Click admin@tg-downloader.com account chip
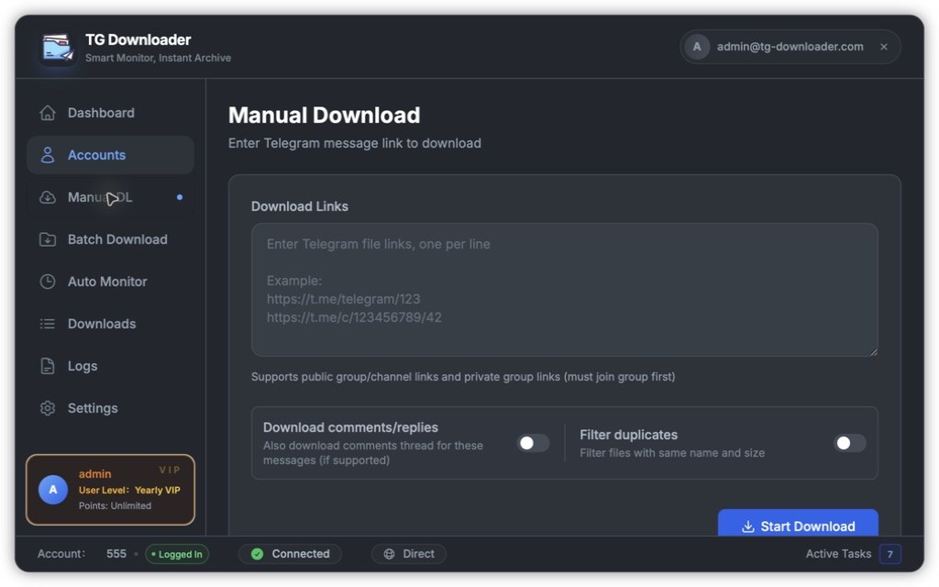The image size is (939, 587). 790,47
